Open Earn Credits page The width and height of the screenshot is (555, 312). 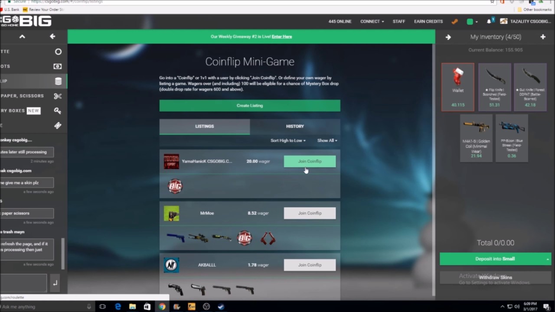pos(428,21)
